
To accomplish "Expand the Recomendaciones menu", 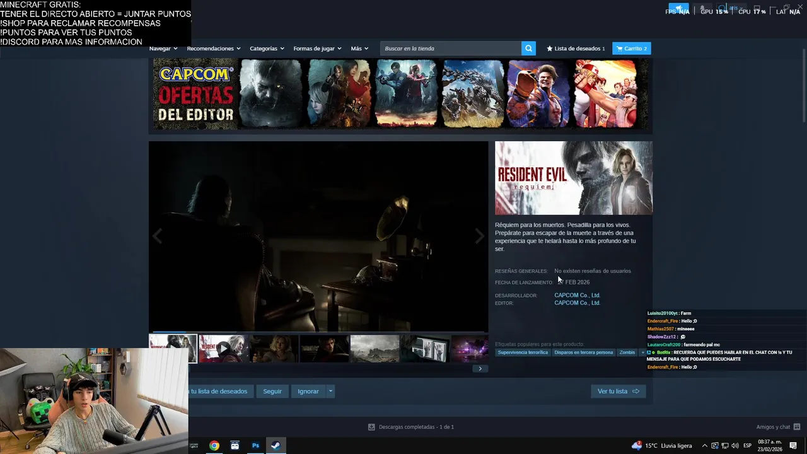I will click(x=214, y=49).
